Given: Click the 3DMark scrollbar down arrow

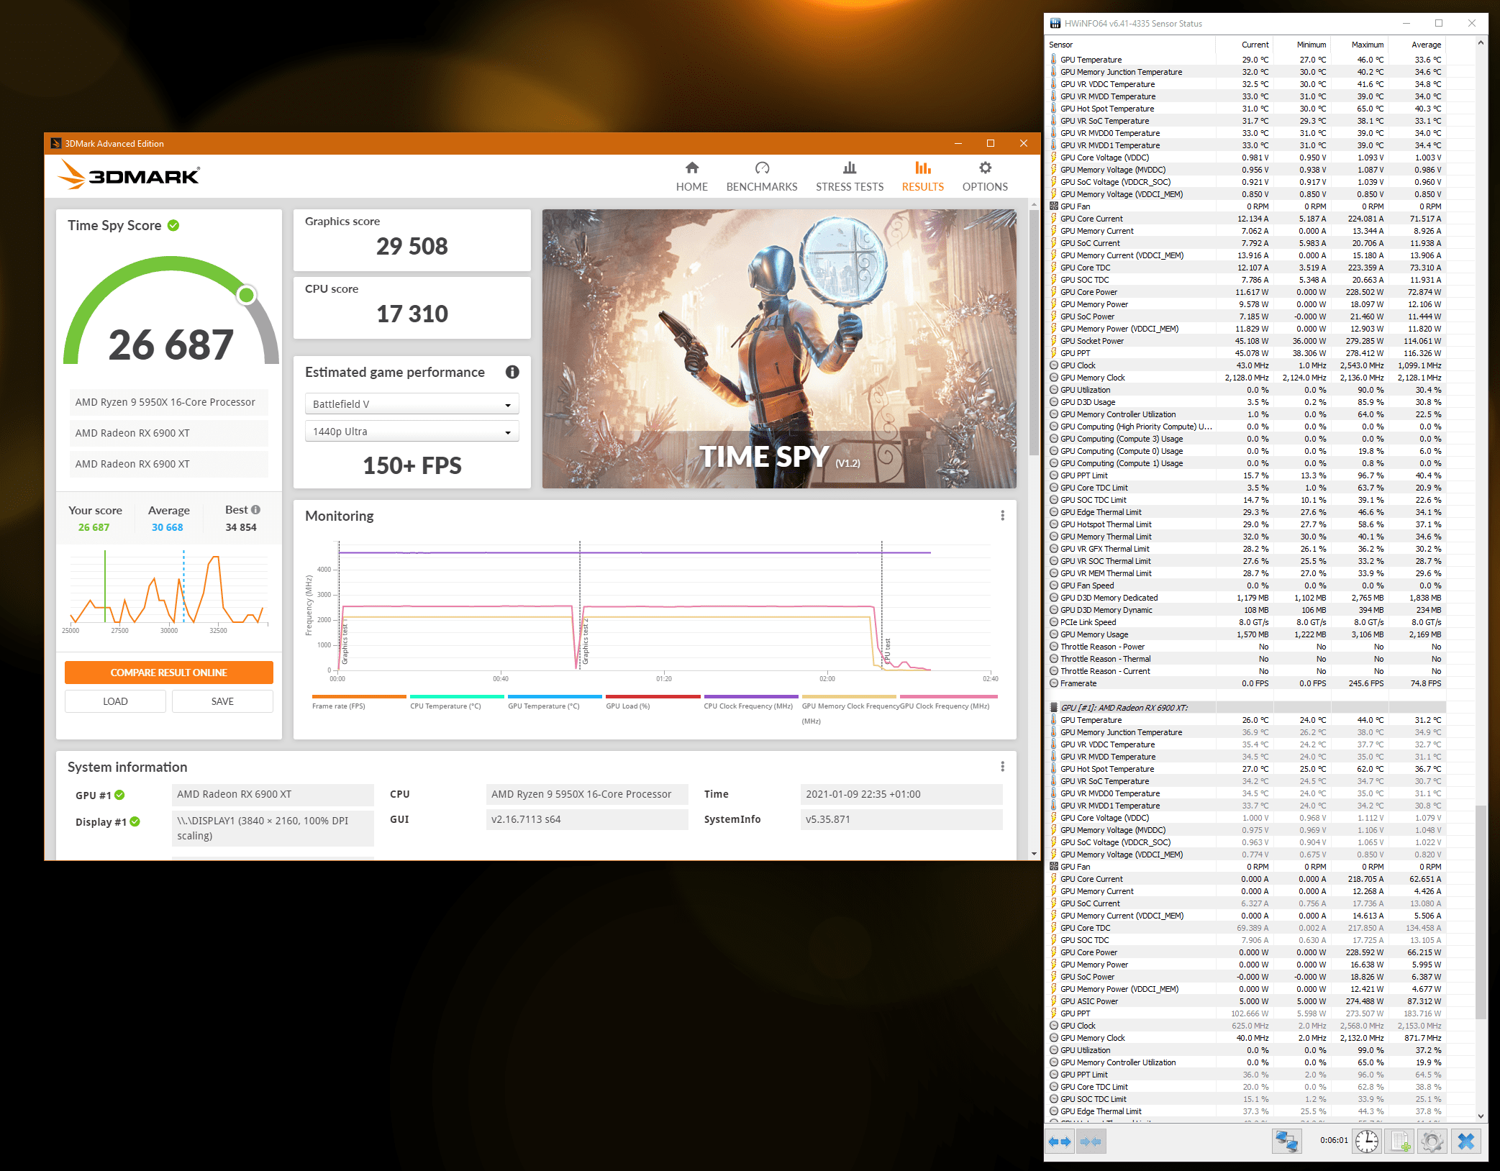Looking at the screenshot, I should pyautogui.click(x=1034, y=854).
